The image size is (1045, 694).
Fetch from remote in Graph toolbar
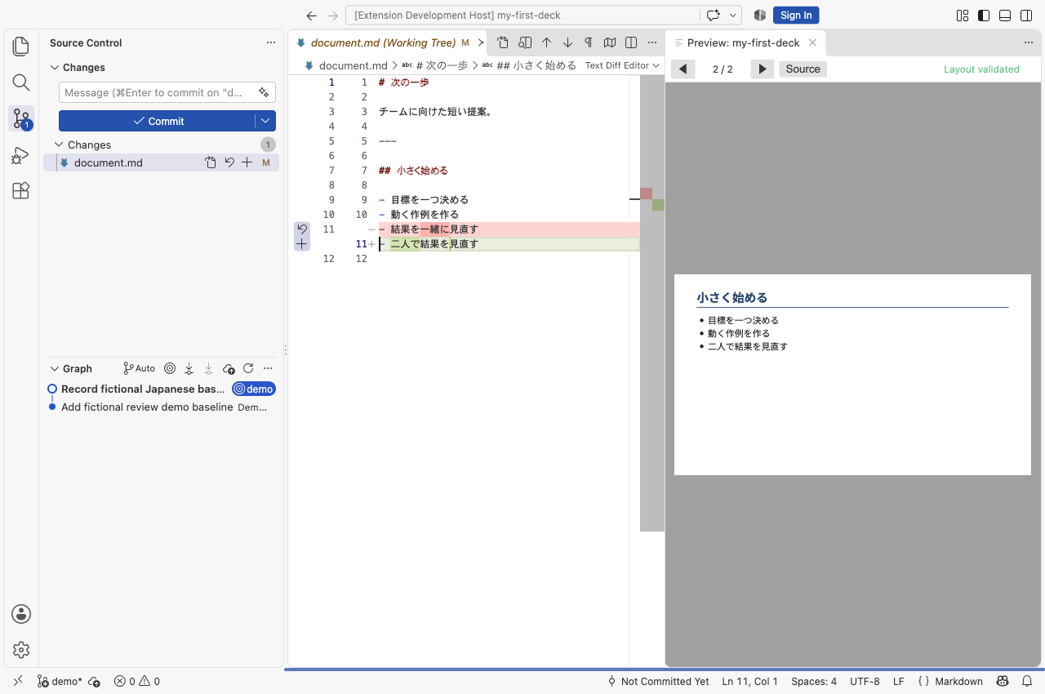[189, 368]
